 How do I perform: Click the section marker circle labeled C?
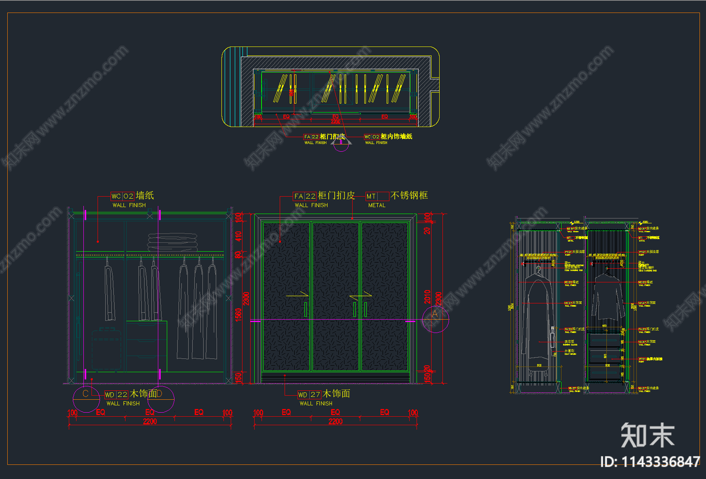[86, 399]
